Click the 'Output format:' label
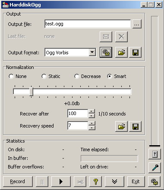Image resolution: width=164 pixels, height=190 pixels. 24,53
